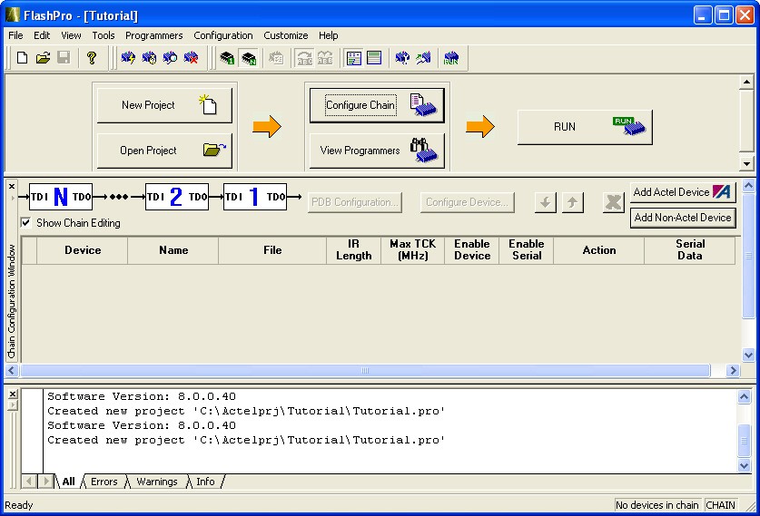Open the Edit menu
The width and height of the screenshot is (760, 516).
coord(42,35)
